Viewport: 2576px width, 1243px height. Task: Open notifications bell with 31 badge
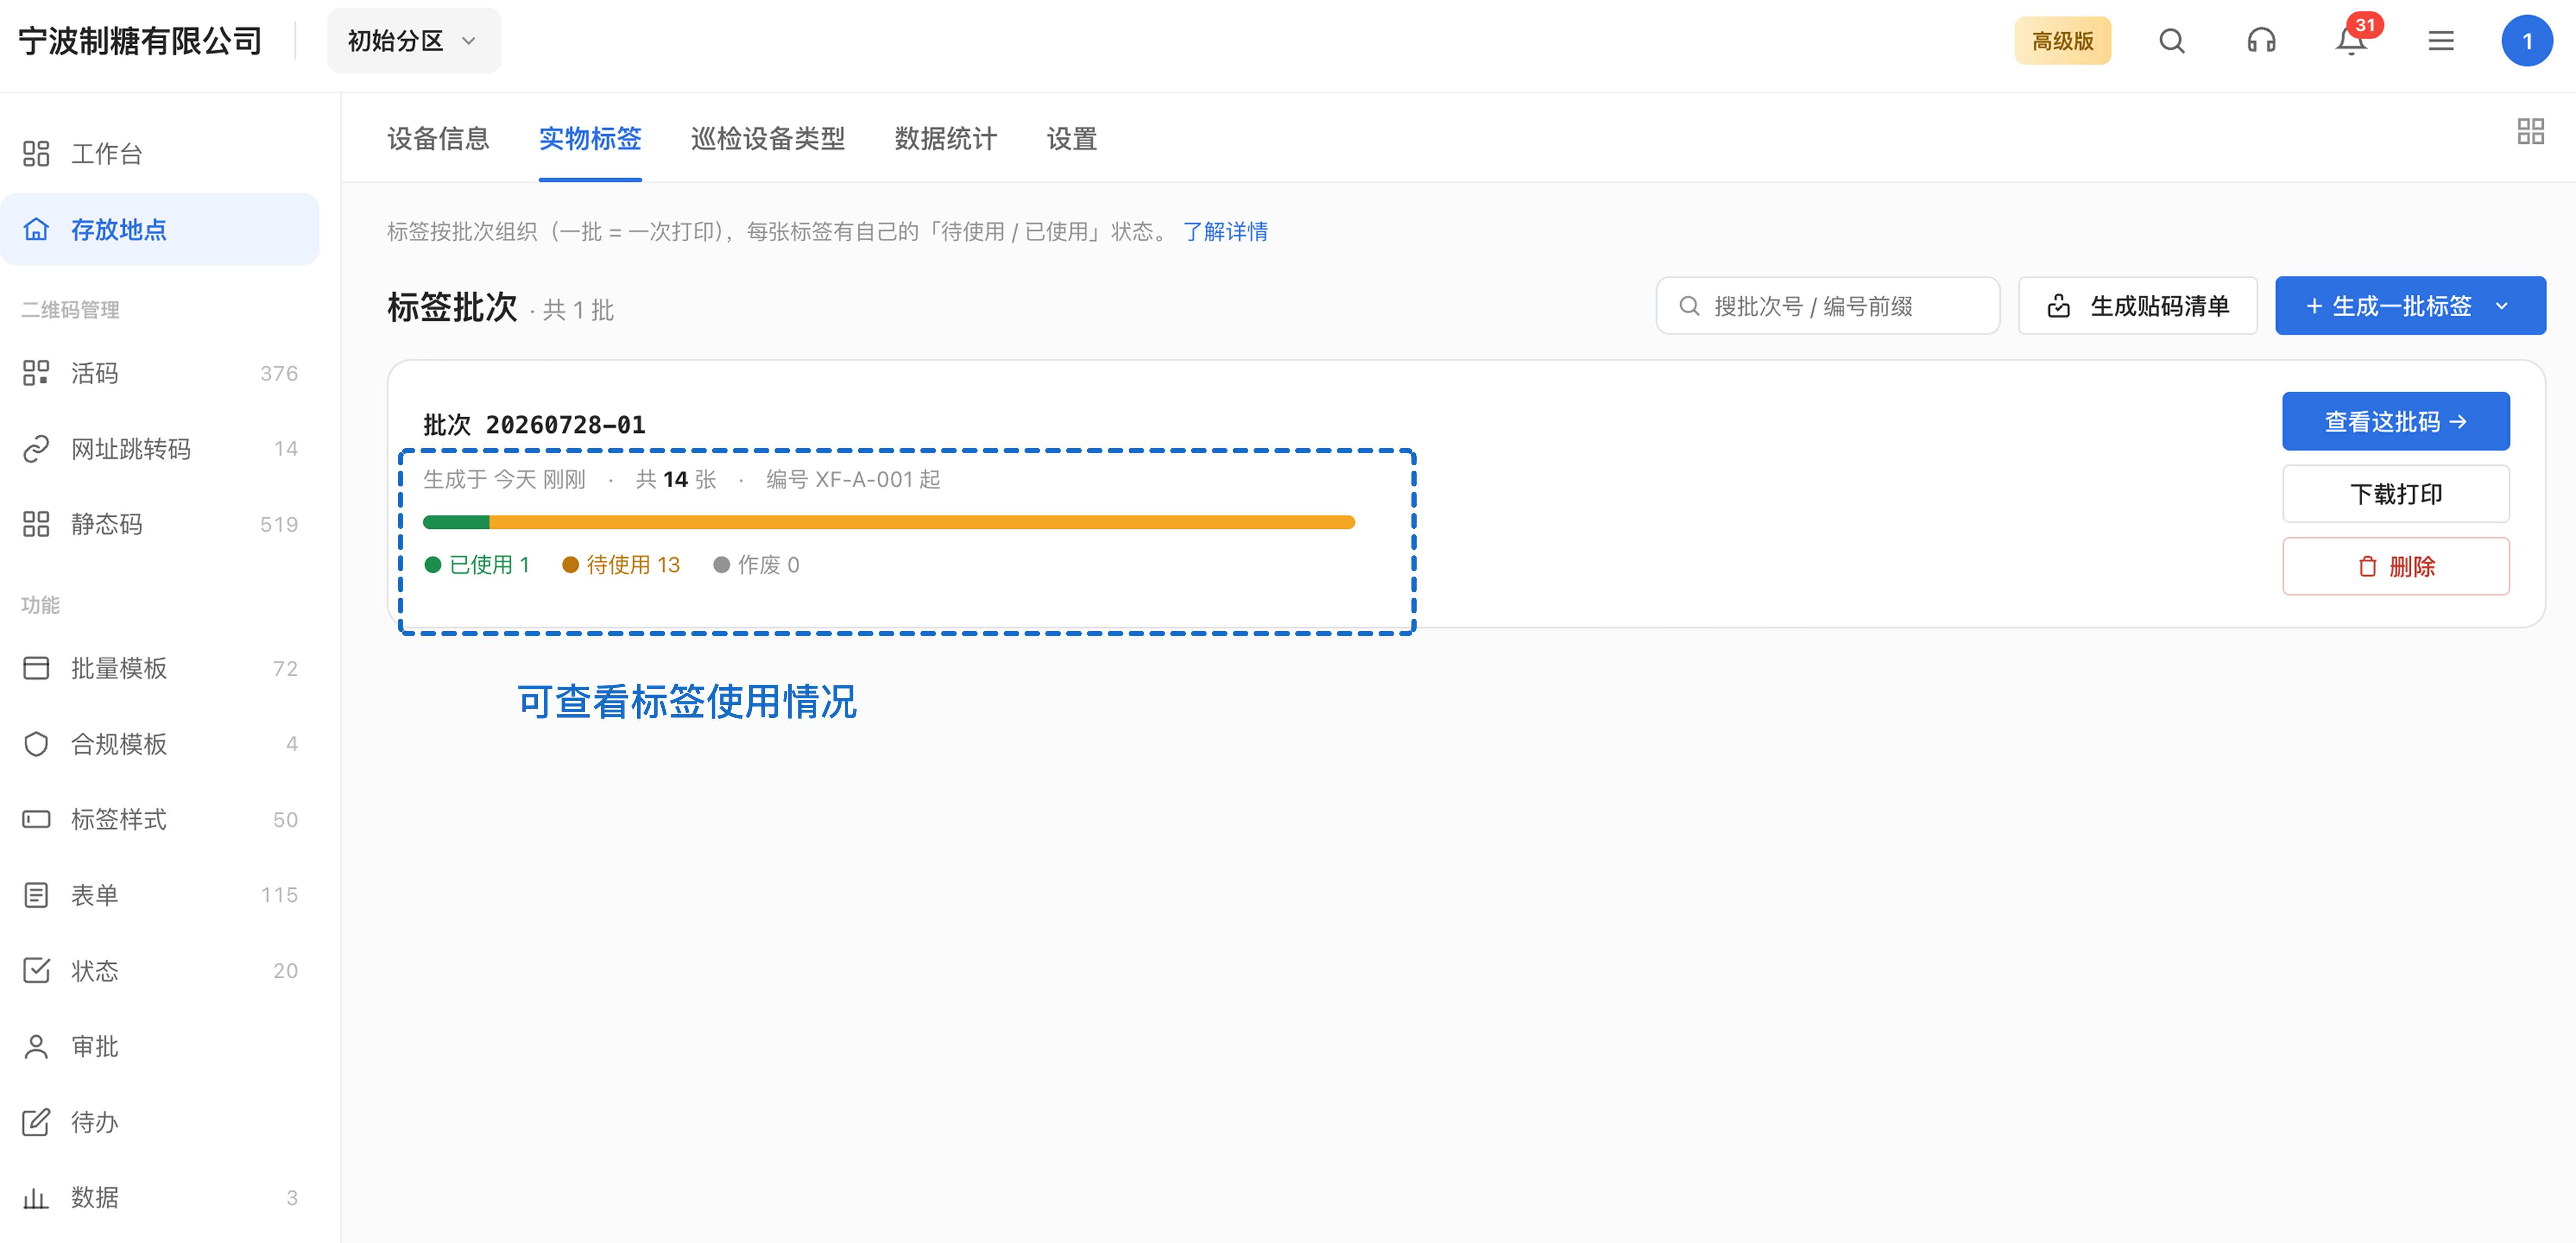tap(2351, 41)
